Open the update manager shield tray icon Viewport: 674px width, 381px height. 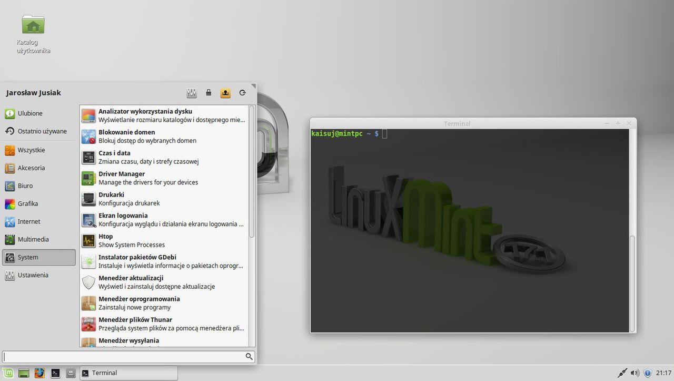click(x=648, y=373)
